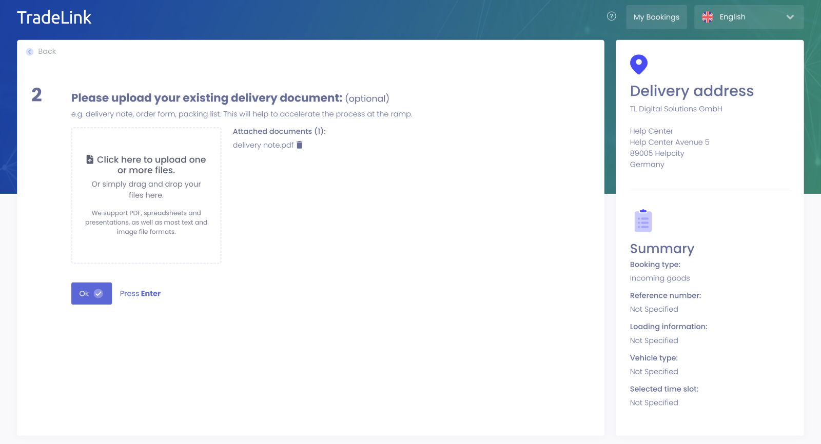The width and height of the screenshot is (821, 444).
Task: Expand the language chevron arrow
Action: pos(790,17)
